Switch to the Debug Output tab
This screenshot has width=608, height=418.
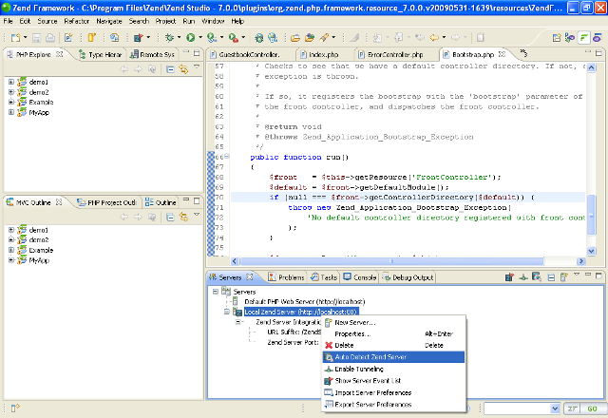point(408,277)
